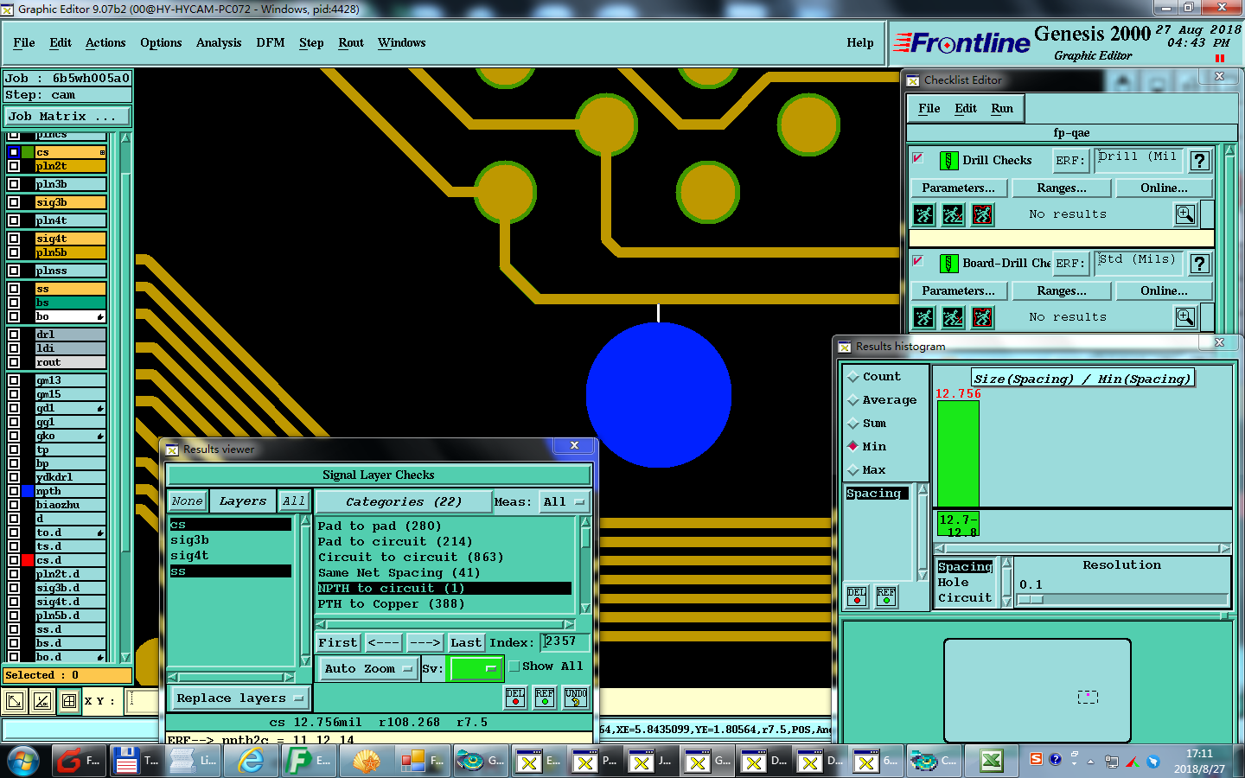Toggle visibility box of layer pln3b

(x=14, y=184)
